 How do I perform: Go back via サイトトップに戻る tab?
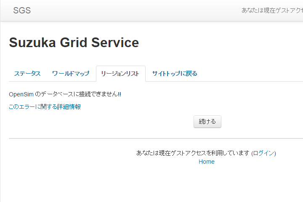[x=175, y=74]
